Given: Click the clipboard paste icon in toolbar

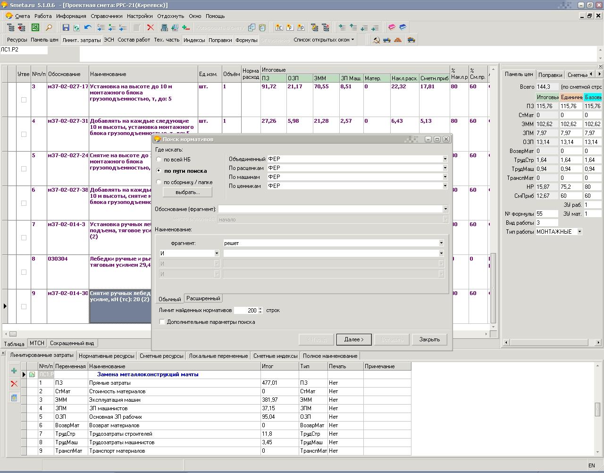Looking at the screenshot, I should click(x=262, y=27).
